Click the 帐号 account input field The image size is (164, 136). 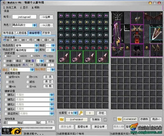pyautogui.click(x=24, y=17)
